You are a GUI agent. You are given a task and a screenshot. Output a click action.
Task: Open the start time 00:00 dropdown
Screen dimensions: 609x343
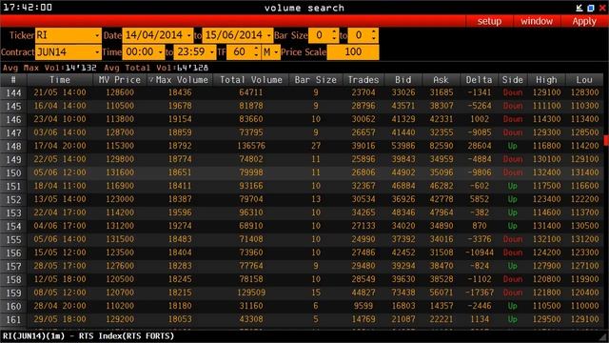pos(161,52)
